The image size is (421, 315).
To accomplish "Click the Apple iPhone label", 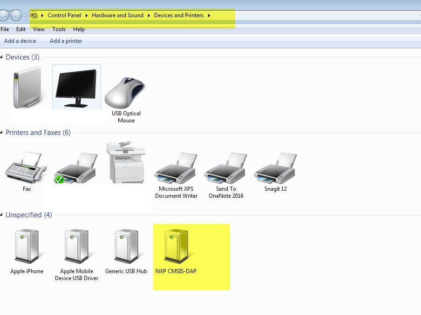I will [x=27, y=271].
